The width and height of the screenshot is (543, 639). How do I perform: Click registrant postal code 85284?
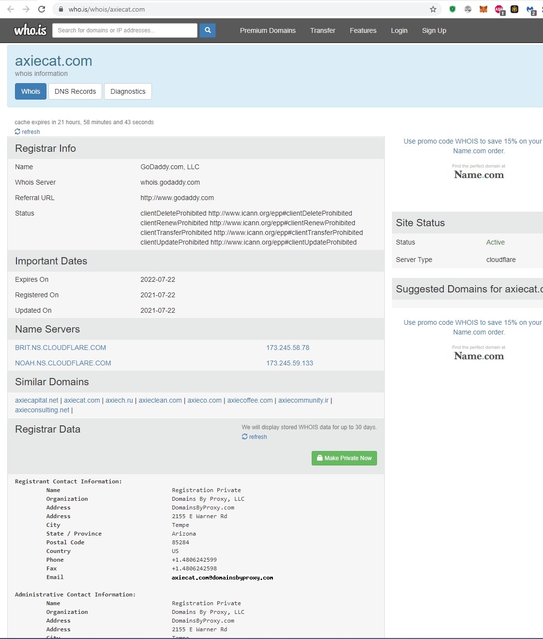point(181,542)
